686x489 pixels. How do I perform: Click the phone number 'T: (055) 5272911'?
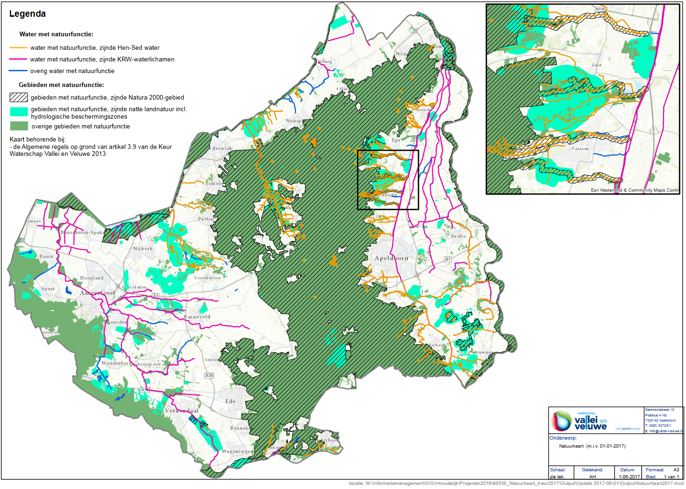point(658,425)
